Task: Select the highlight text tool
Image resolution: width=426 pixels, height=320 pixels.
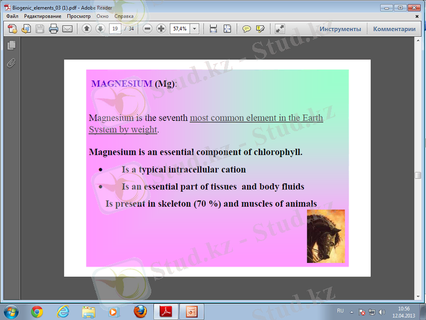Action: [260, 29]
